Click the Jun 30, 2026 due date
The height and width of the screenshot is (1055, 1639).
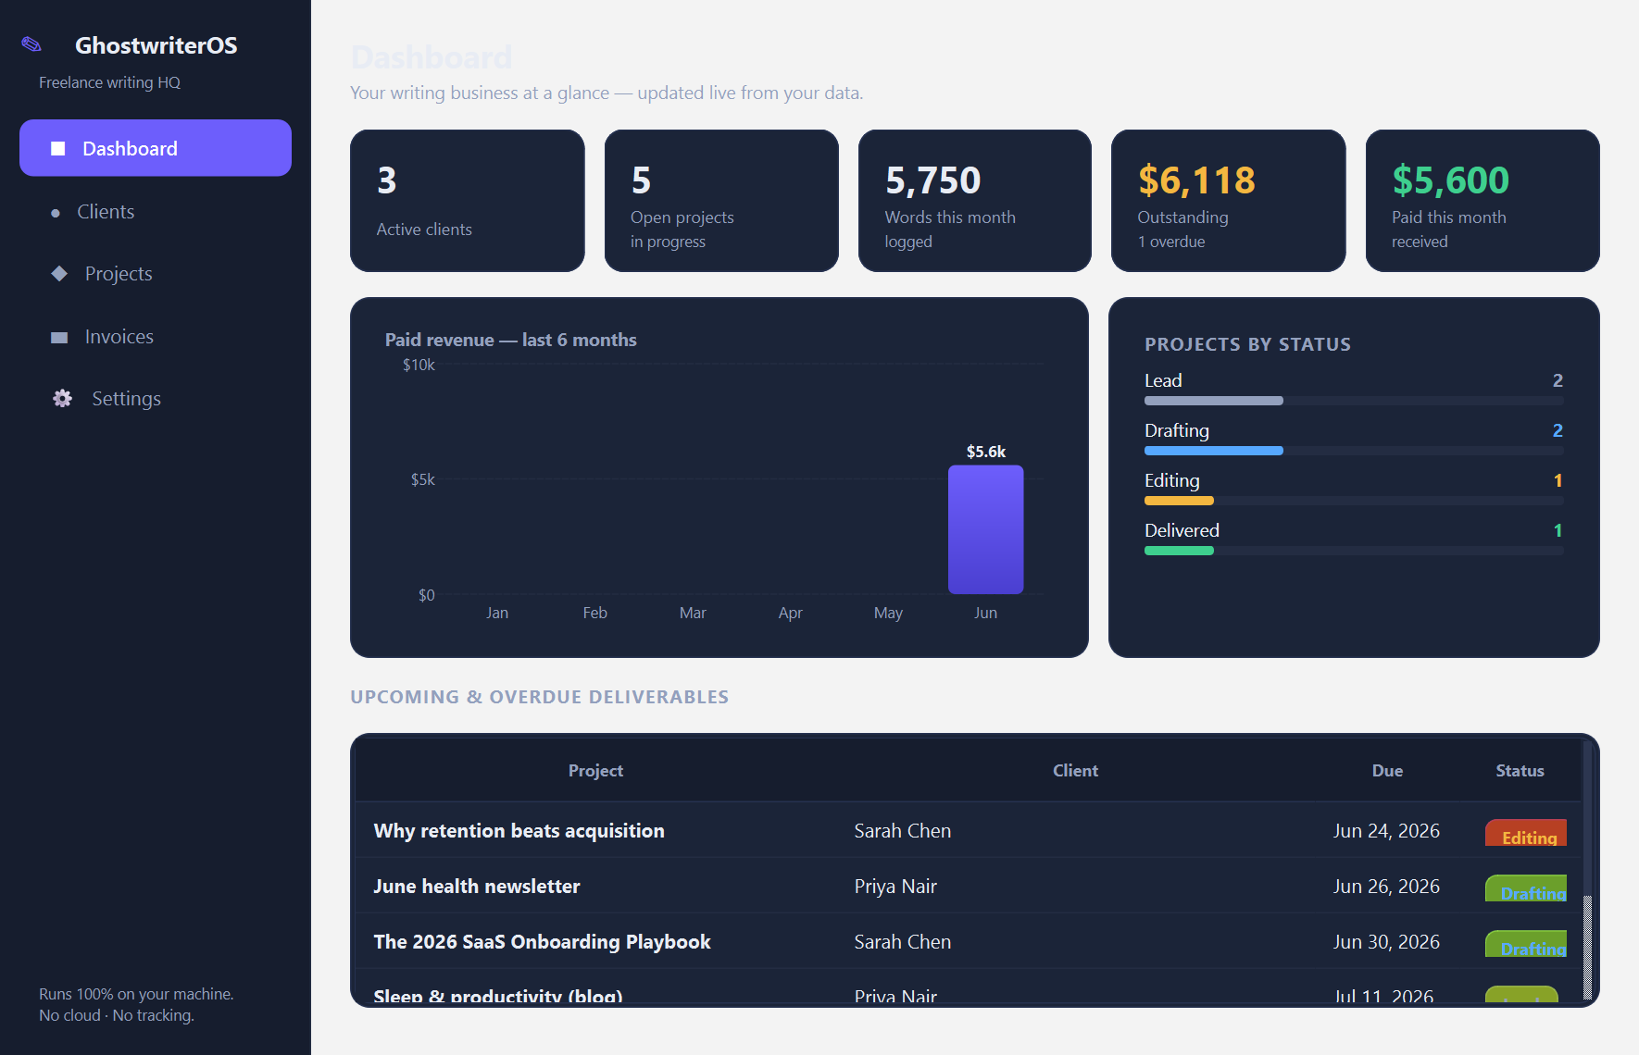click(1386, 941)
